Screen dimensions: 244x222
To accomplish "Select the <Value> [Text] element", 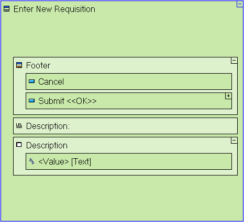I will [129, 161].
